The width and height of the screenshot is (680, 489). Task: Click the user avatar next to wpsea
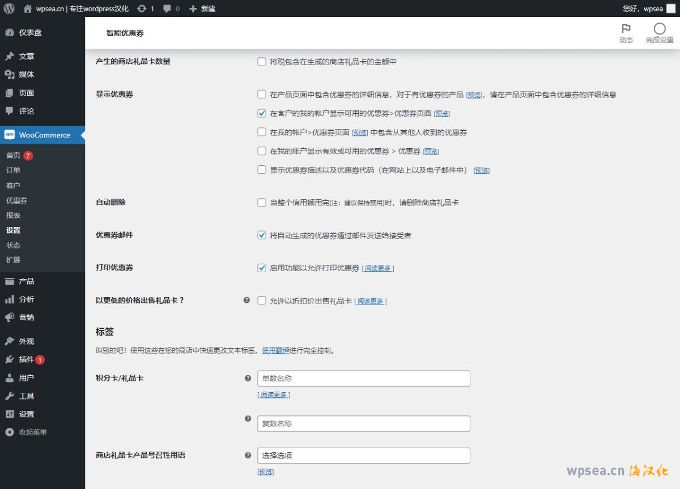(x=670, y=8)
